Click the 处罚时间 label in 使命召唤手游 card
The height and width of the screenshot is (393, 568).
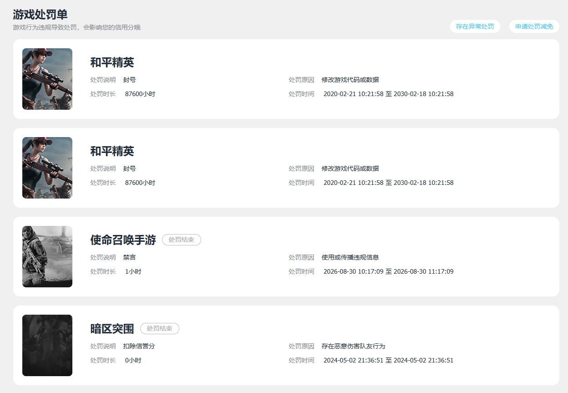point(301,271)
